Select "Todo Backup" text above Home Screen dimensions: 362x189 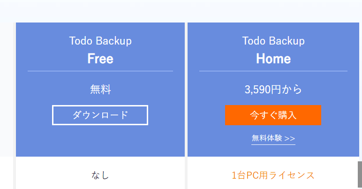click(x=273, y=41)
